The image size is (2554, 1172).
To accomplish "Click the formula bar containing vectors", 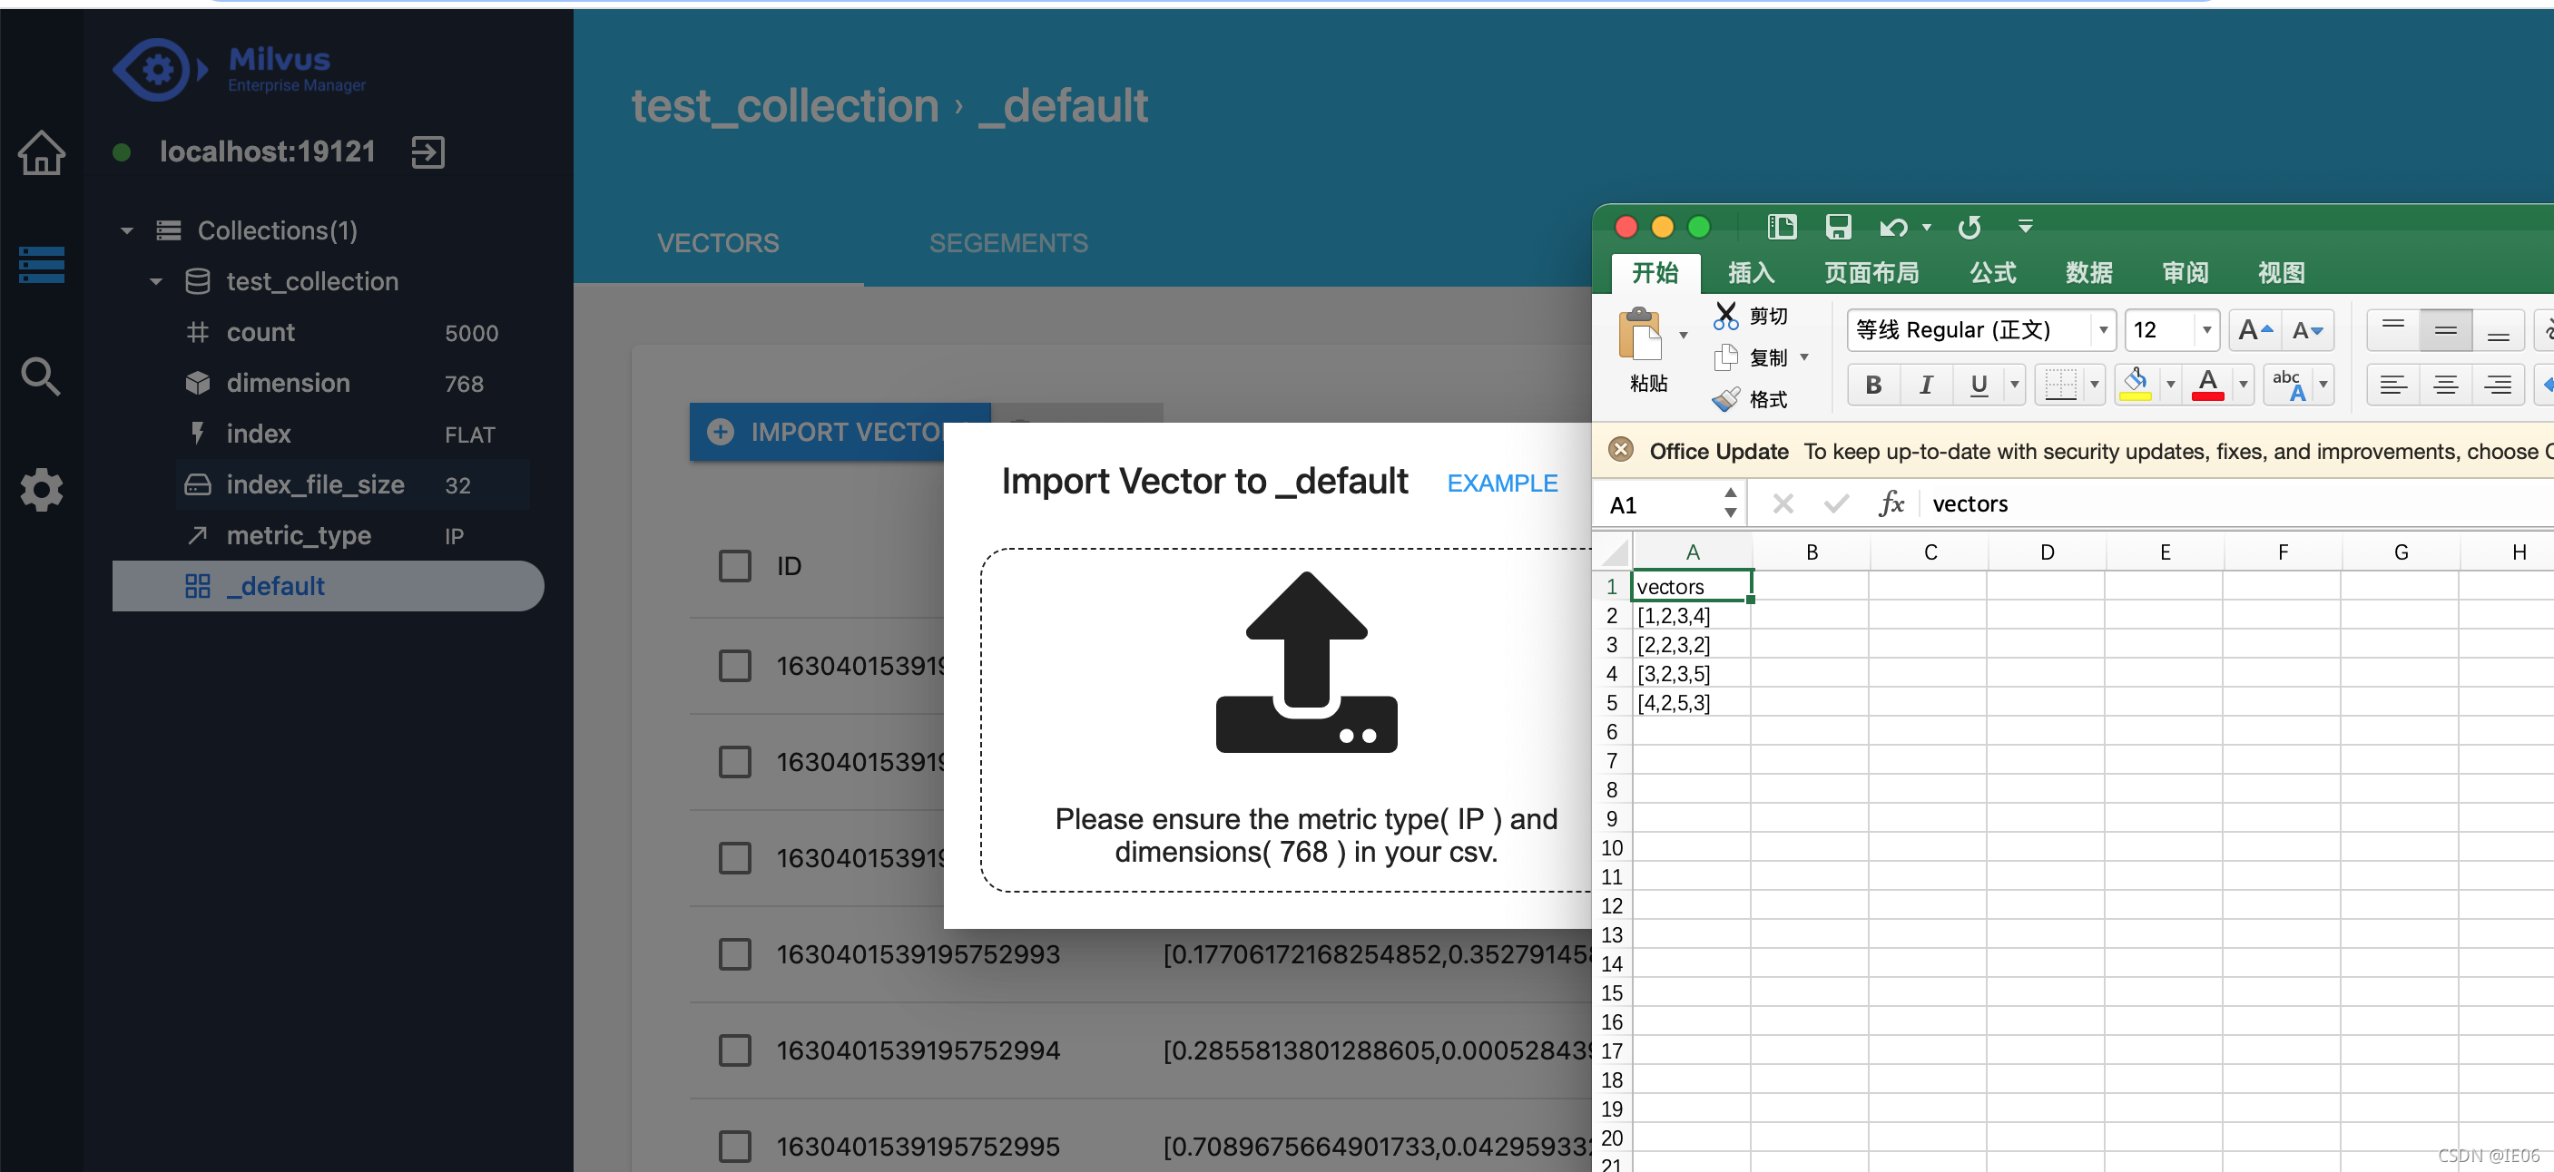I will (2235, 503).
